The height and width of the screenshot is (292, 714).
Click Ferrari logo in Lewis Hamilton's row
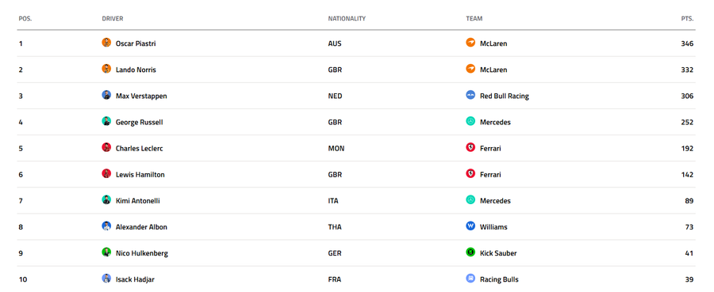470,174
